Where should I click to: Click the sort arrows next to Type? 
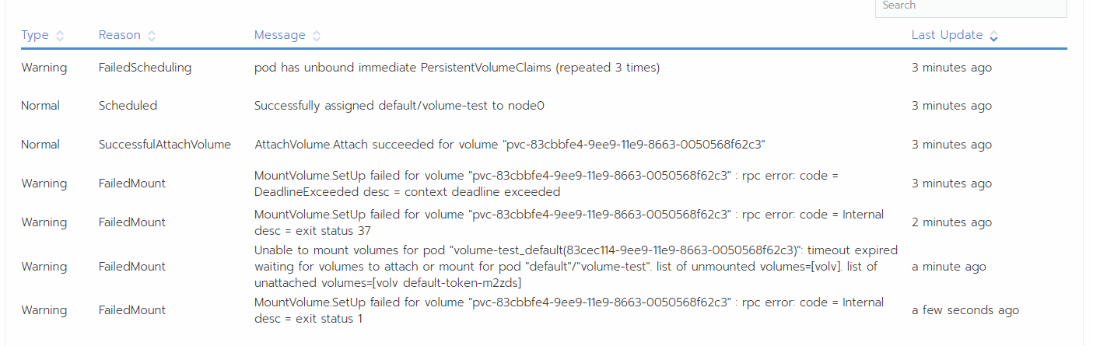[x=60, y=36]
